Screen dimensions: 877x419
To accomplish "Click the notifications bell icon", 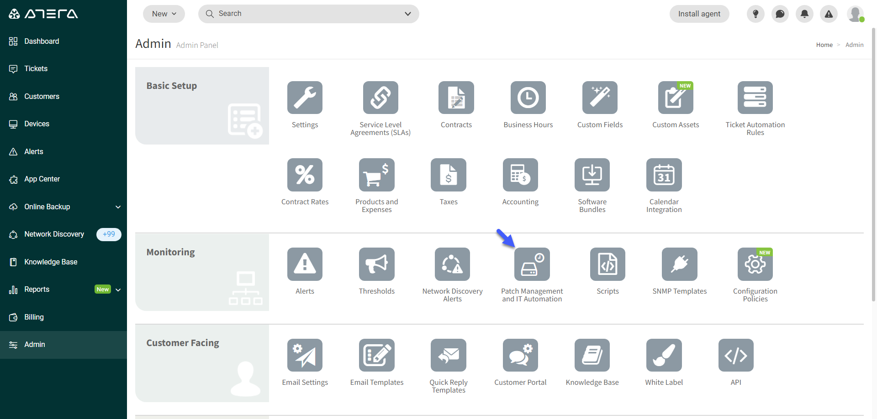I will pos(804,14).
